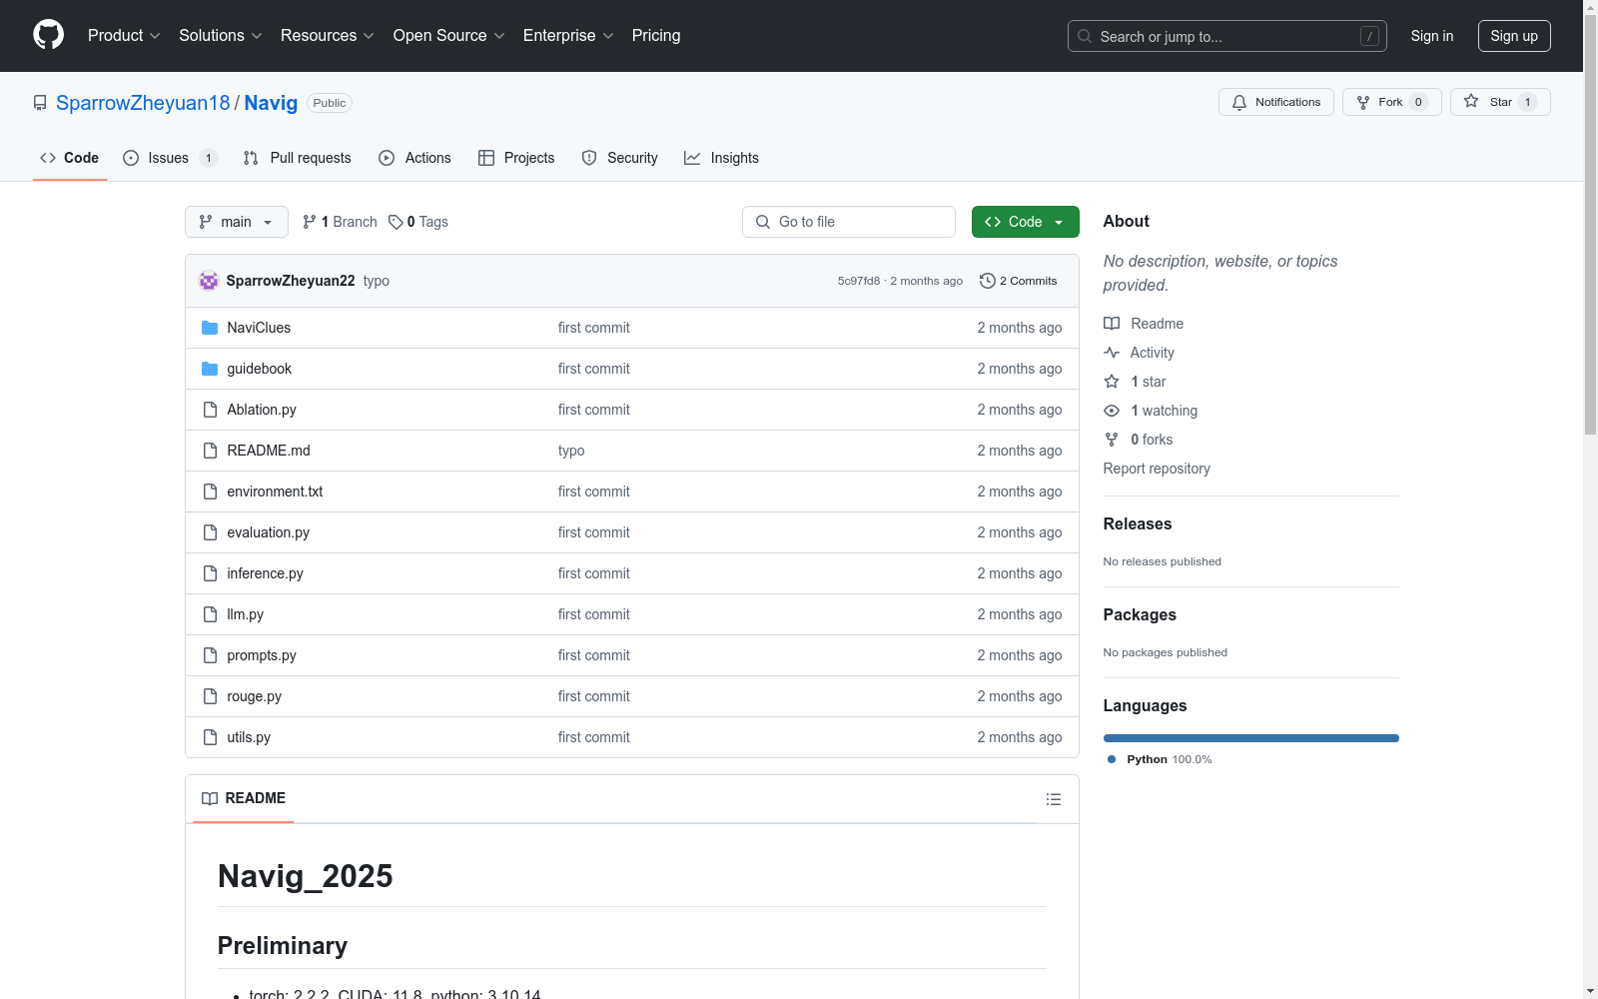The width and height of the screenshot is (1598, 999).
Task: Expand the Product menu
Action: point(124,36)
